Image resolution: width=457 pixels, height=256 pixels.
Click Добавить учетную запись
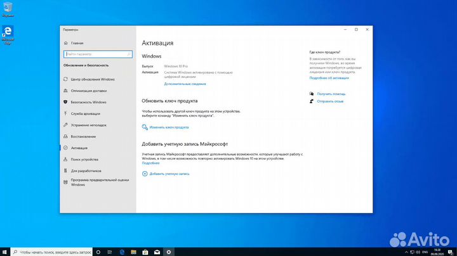[169, 174]
